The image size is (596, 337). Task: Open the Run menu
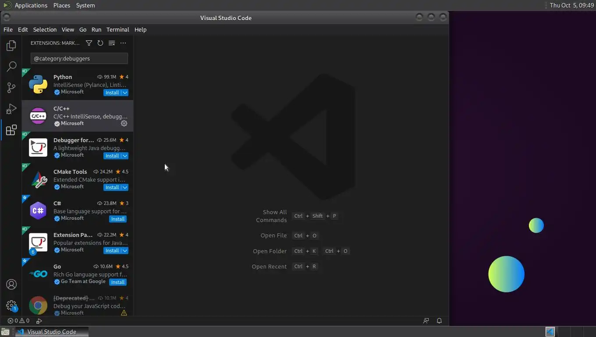pos(96,29)
